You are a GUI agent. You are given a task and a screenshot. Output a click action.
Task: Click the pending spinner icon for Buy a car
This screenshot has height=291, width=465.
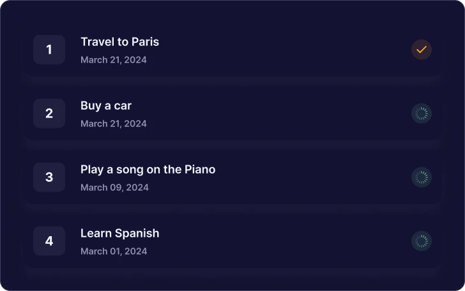[x=421, y=114]
